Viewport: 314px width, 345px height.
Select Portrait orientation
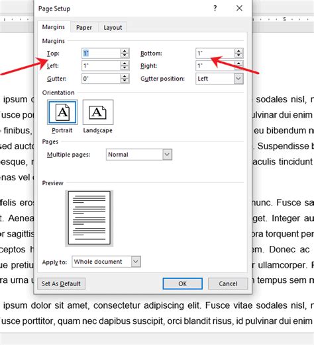pyautogui.click(x=62, y=112)
